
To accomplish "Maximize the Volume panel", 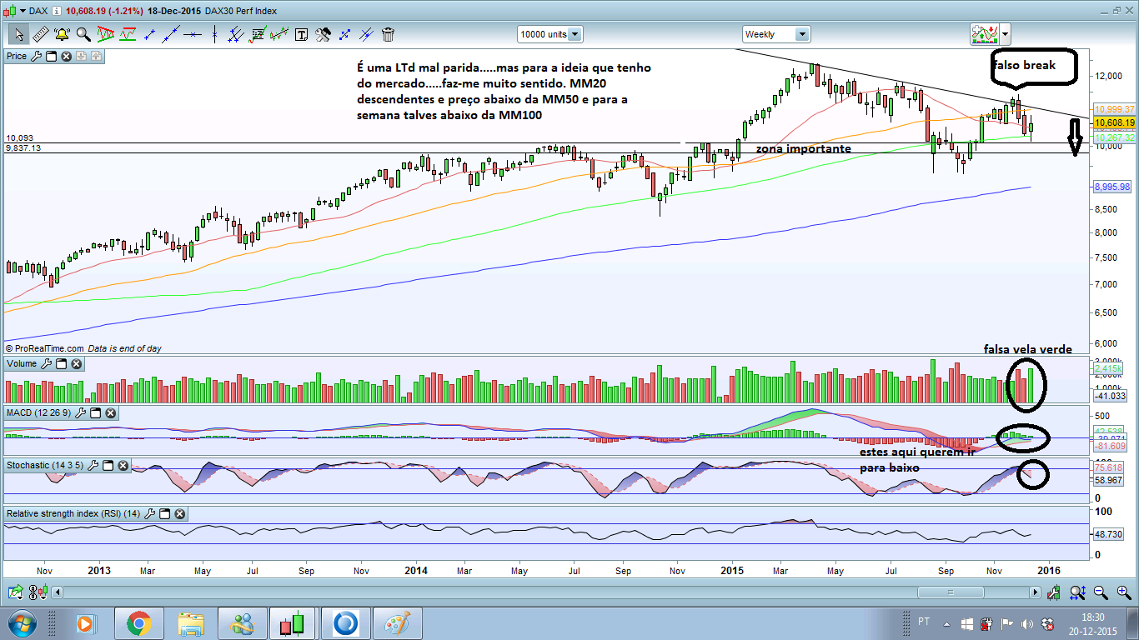I will click(x=62, y=364).
